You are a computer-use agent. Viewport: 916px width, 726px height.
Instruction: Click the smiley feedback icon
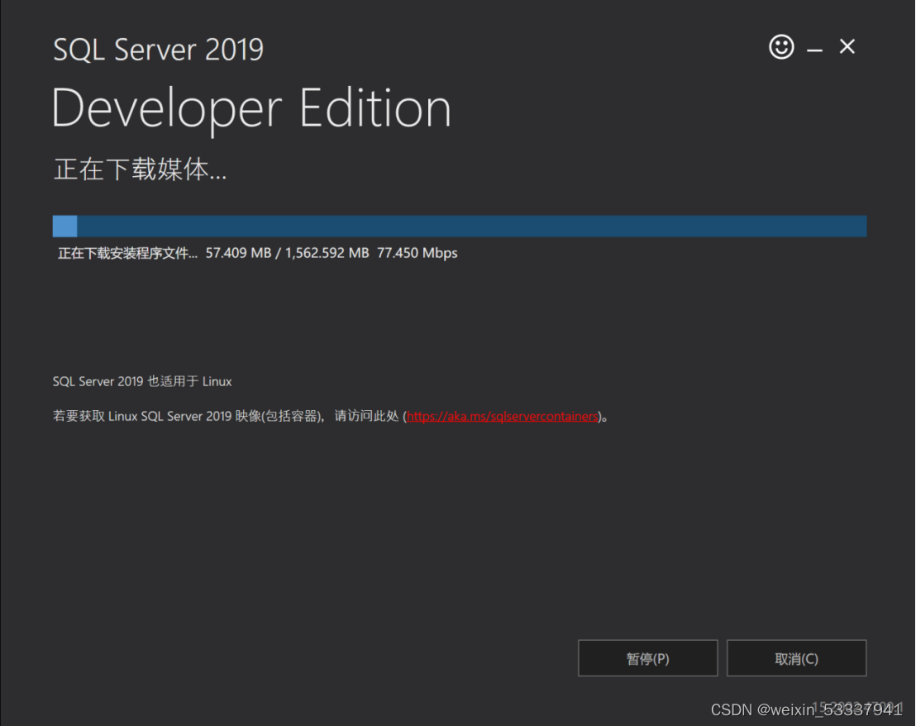(x=781, y=47)
